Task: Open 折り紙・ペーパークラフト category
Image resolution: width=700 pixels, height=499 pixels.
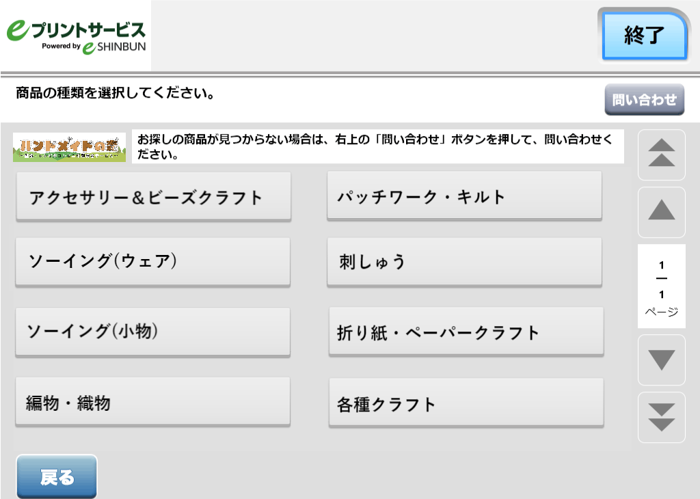Action: pos(465,332)
